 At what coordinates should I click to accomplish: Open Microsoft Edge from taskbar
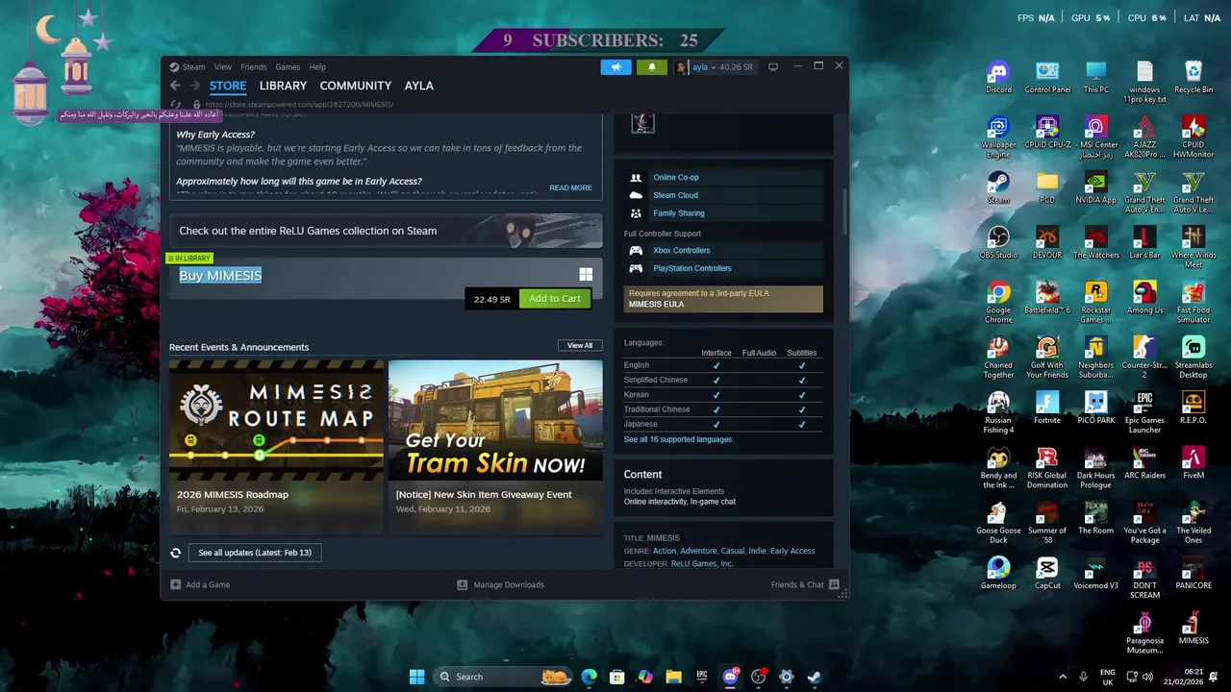click(x=589, y=677)
